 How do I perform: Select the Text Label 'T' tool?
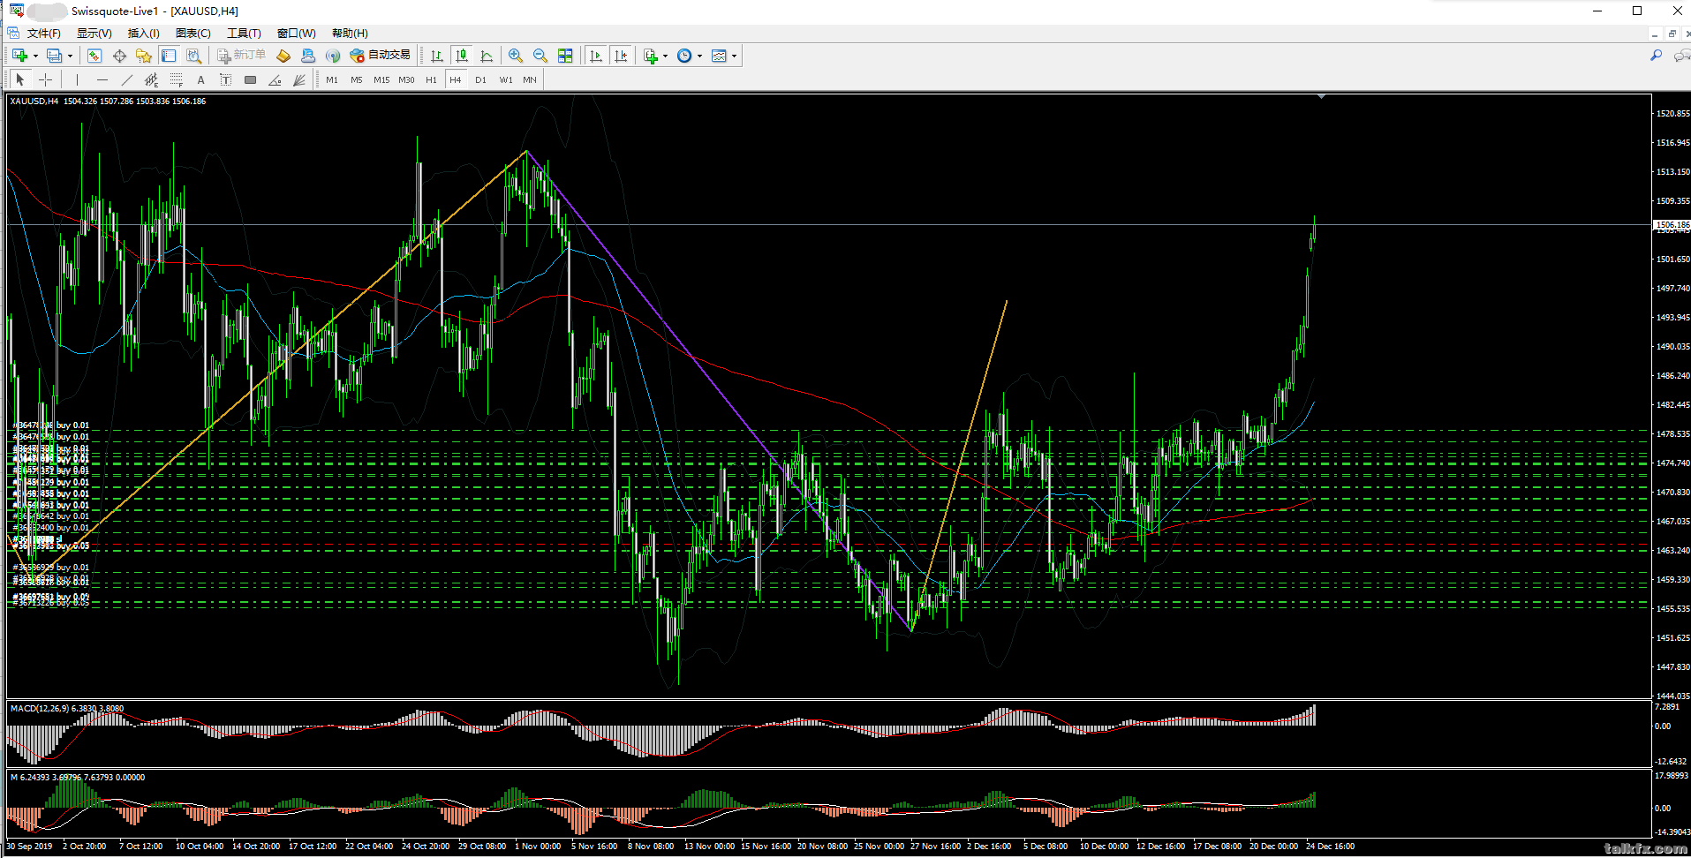226,79
